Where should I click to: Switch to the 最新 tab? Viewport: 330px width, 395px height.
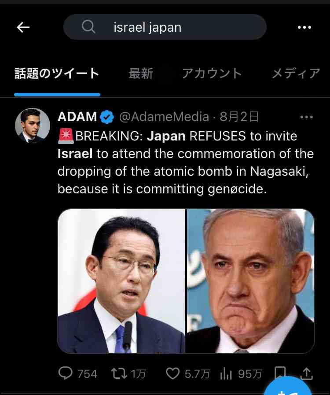[x=141, y=74]
